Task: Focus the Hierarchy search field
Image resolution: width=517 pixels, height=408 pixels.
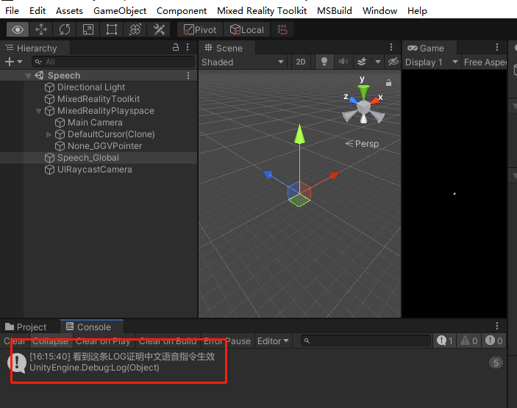Action: pos(113,62)
